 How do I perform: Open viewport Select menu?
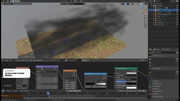click(21, 4)
